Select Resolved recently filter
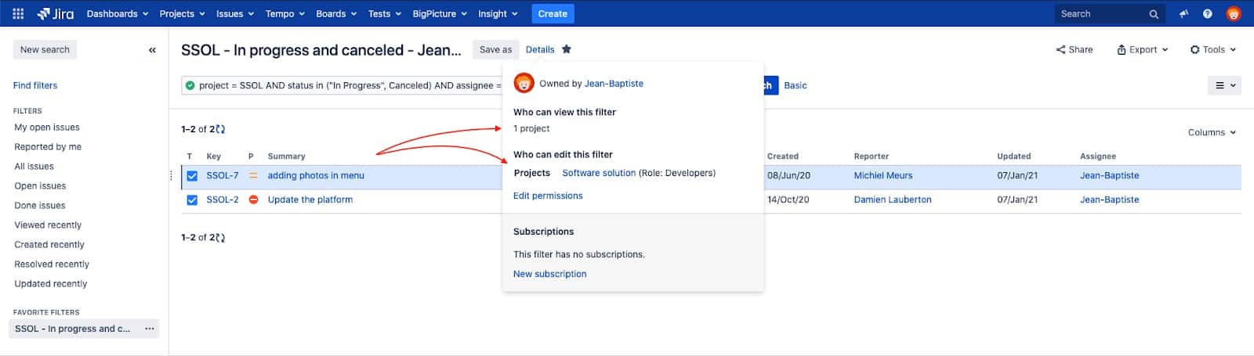1254x356 pixels. coord(52,264)
